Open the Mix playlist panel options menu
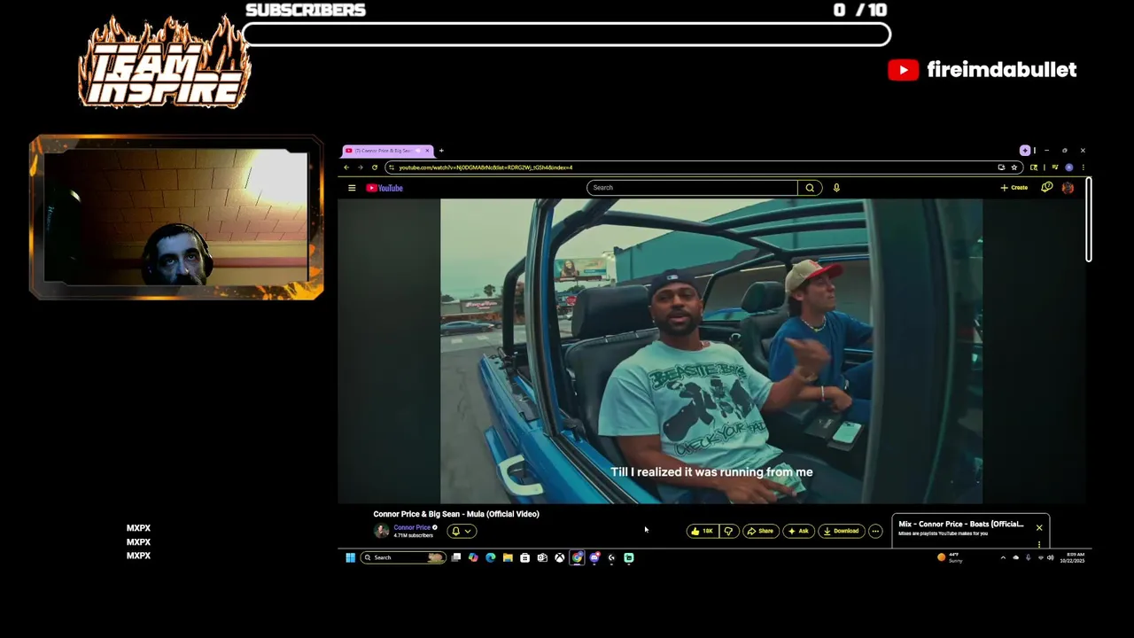This screenshot has height=638, width=1134. (1039, 543)
